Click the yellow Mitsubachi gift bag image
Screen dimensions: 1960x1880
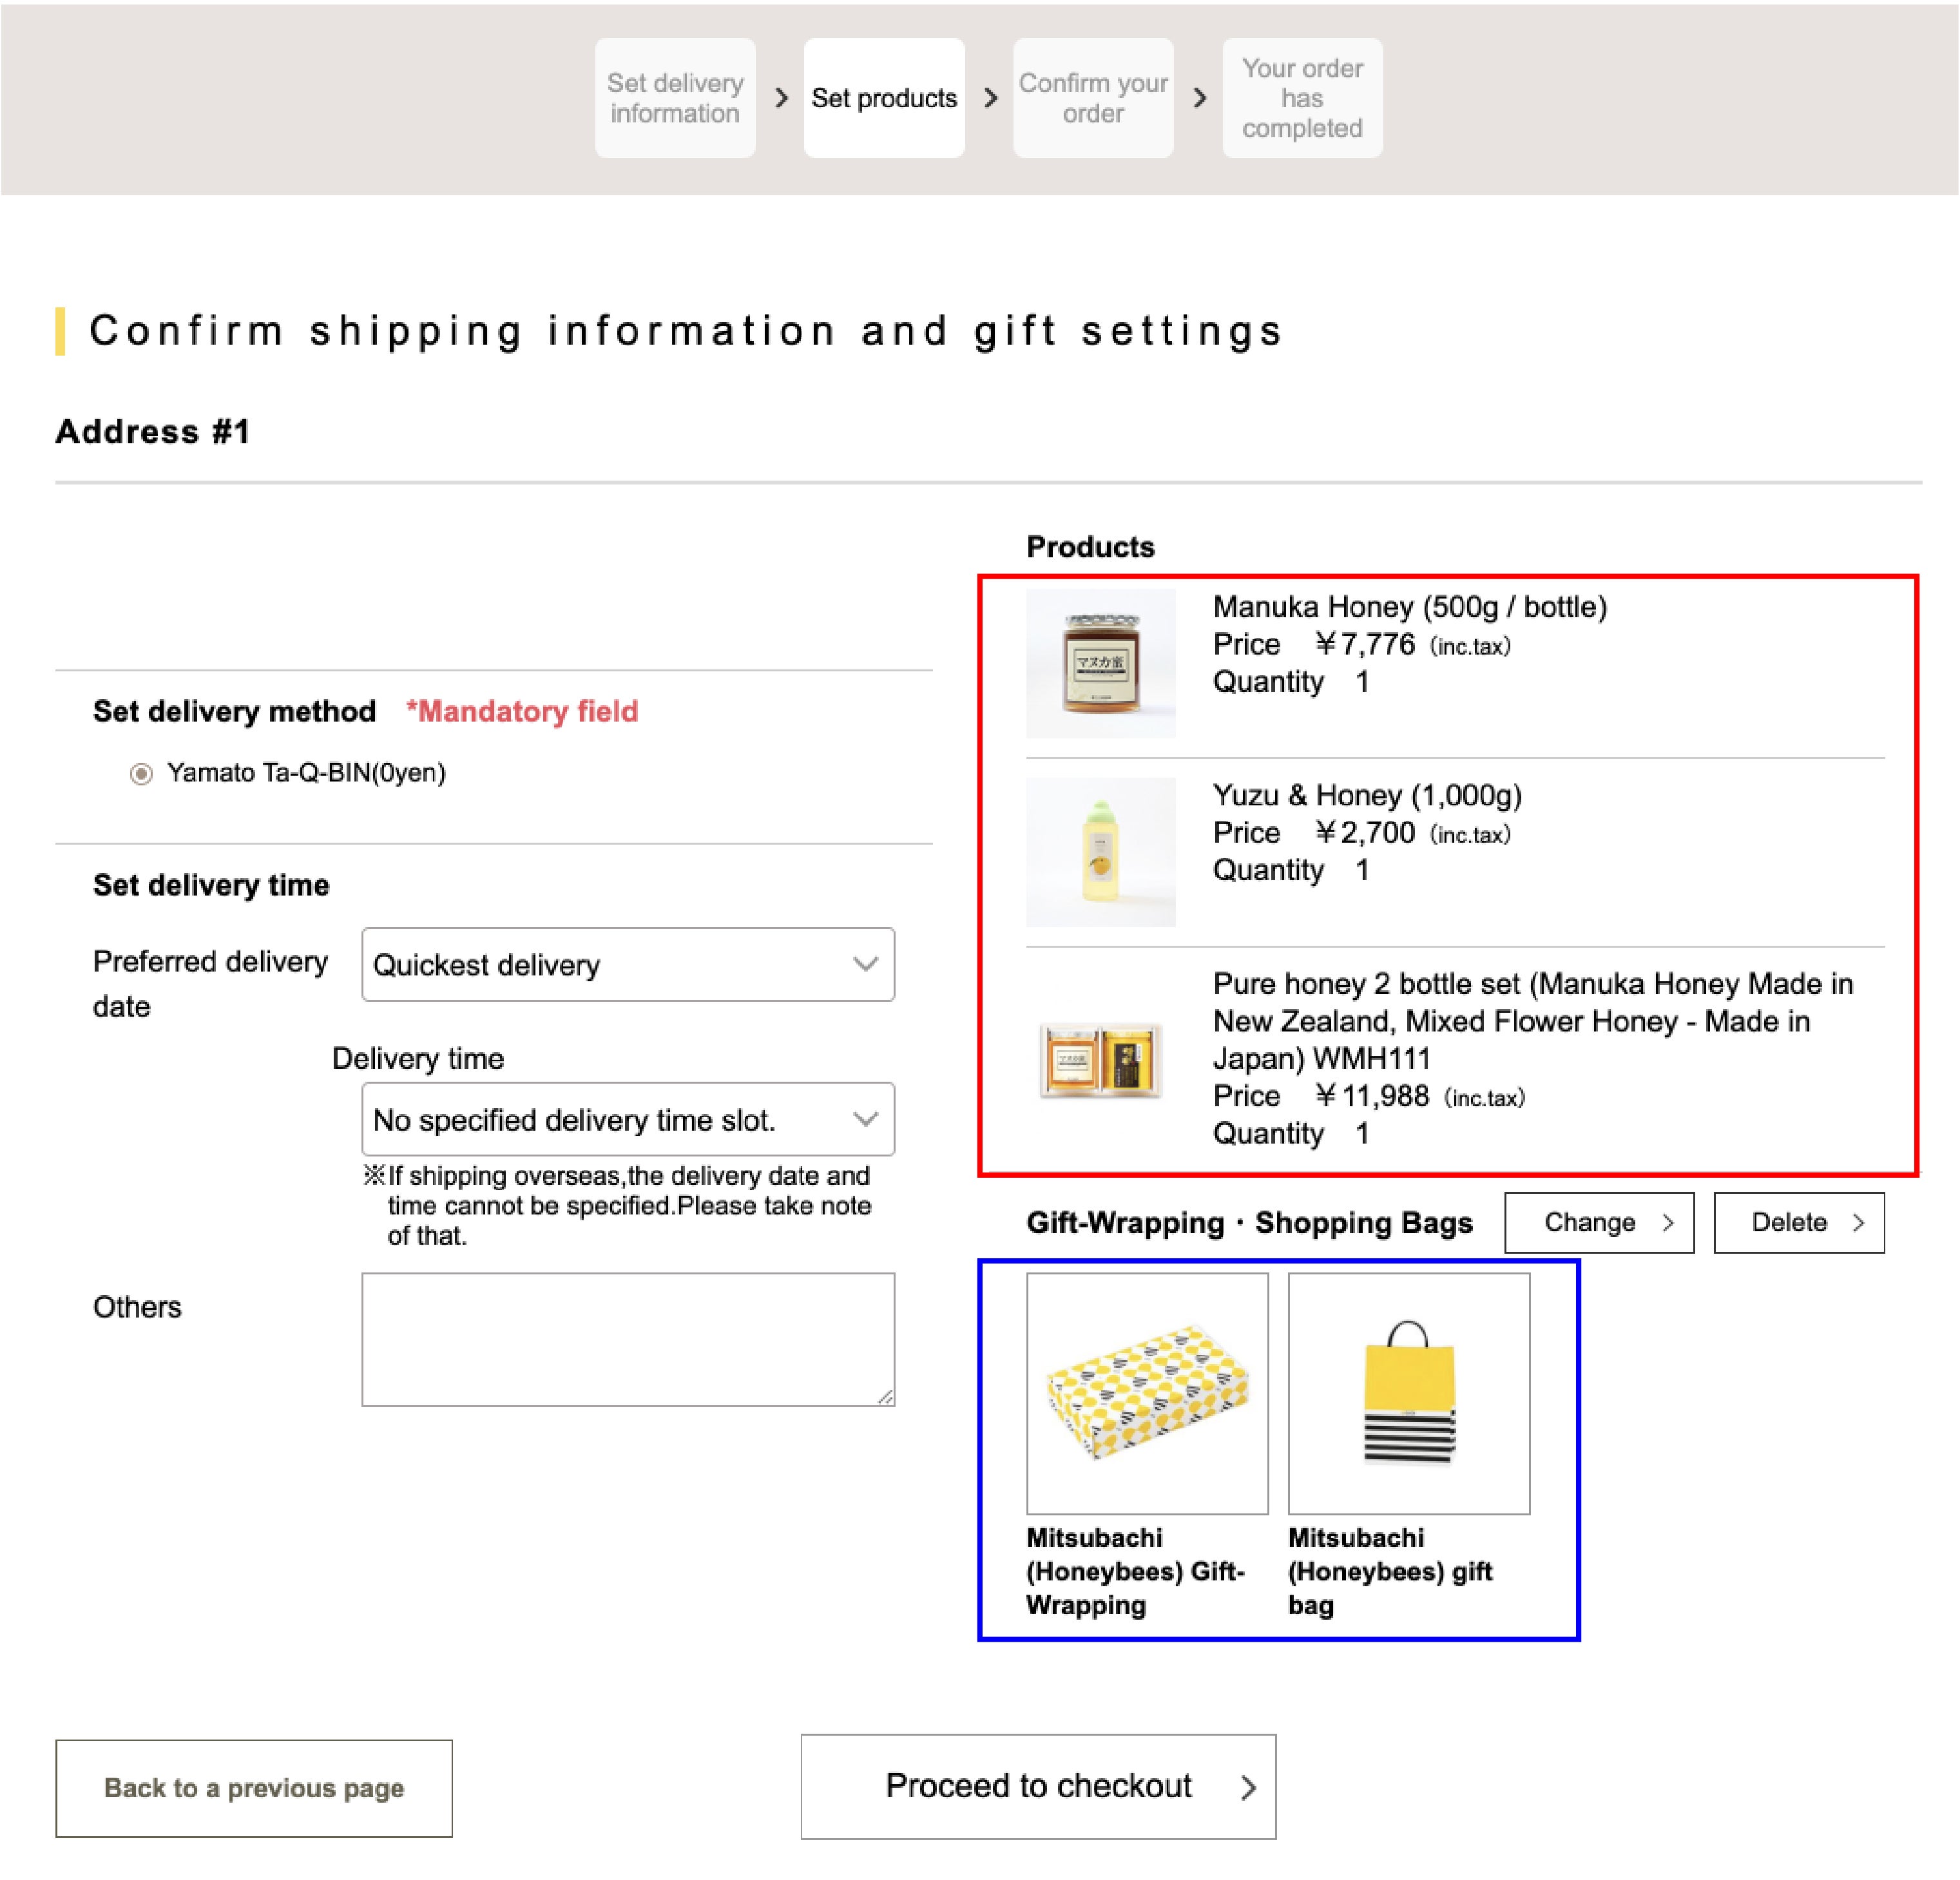coord(1408,1392)
